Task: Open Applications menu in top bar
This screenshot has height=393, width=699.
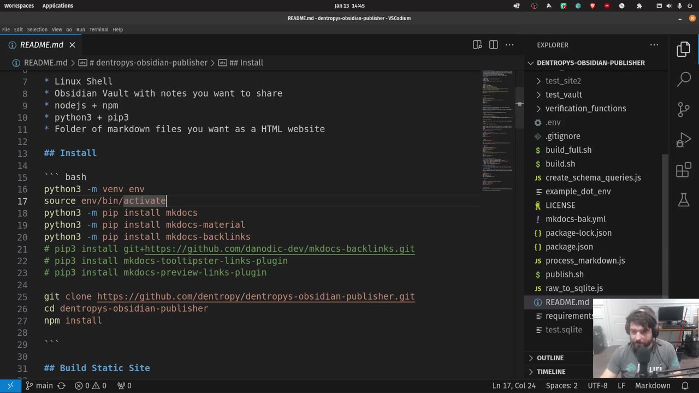Action: tap(57, 5)
